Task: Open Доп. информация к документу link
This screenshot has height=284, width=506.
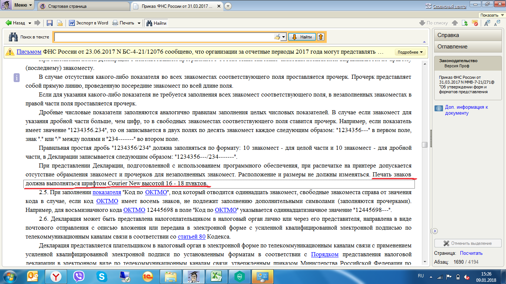Action: point(466,110)
